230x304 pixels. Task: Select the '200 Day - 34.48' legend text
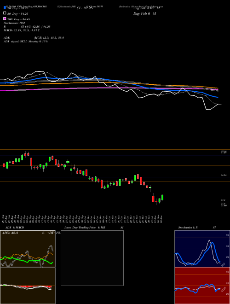click(x=18, y=19)
